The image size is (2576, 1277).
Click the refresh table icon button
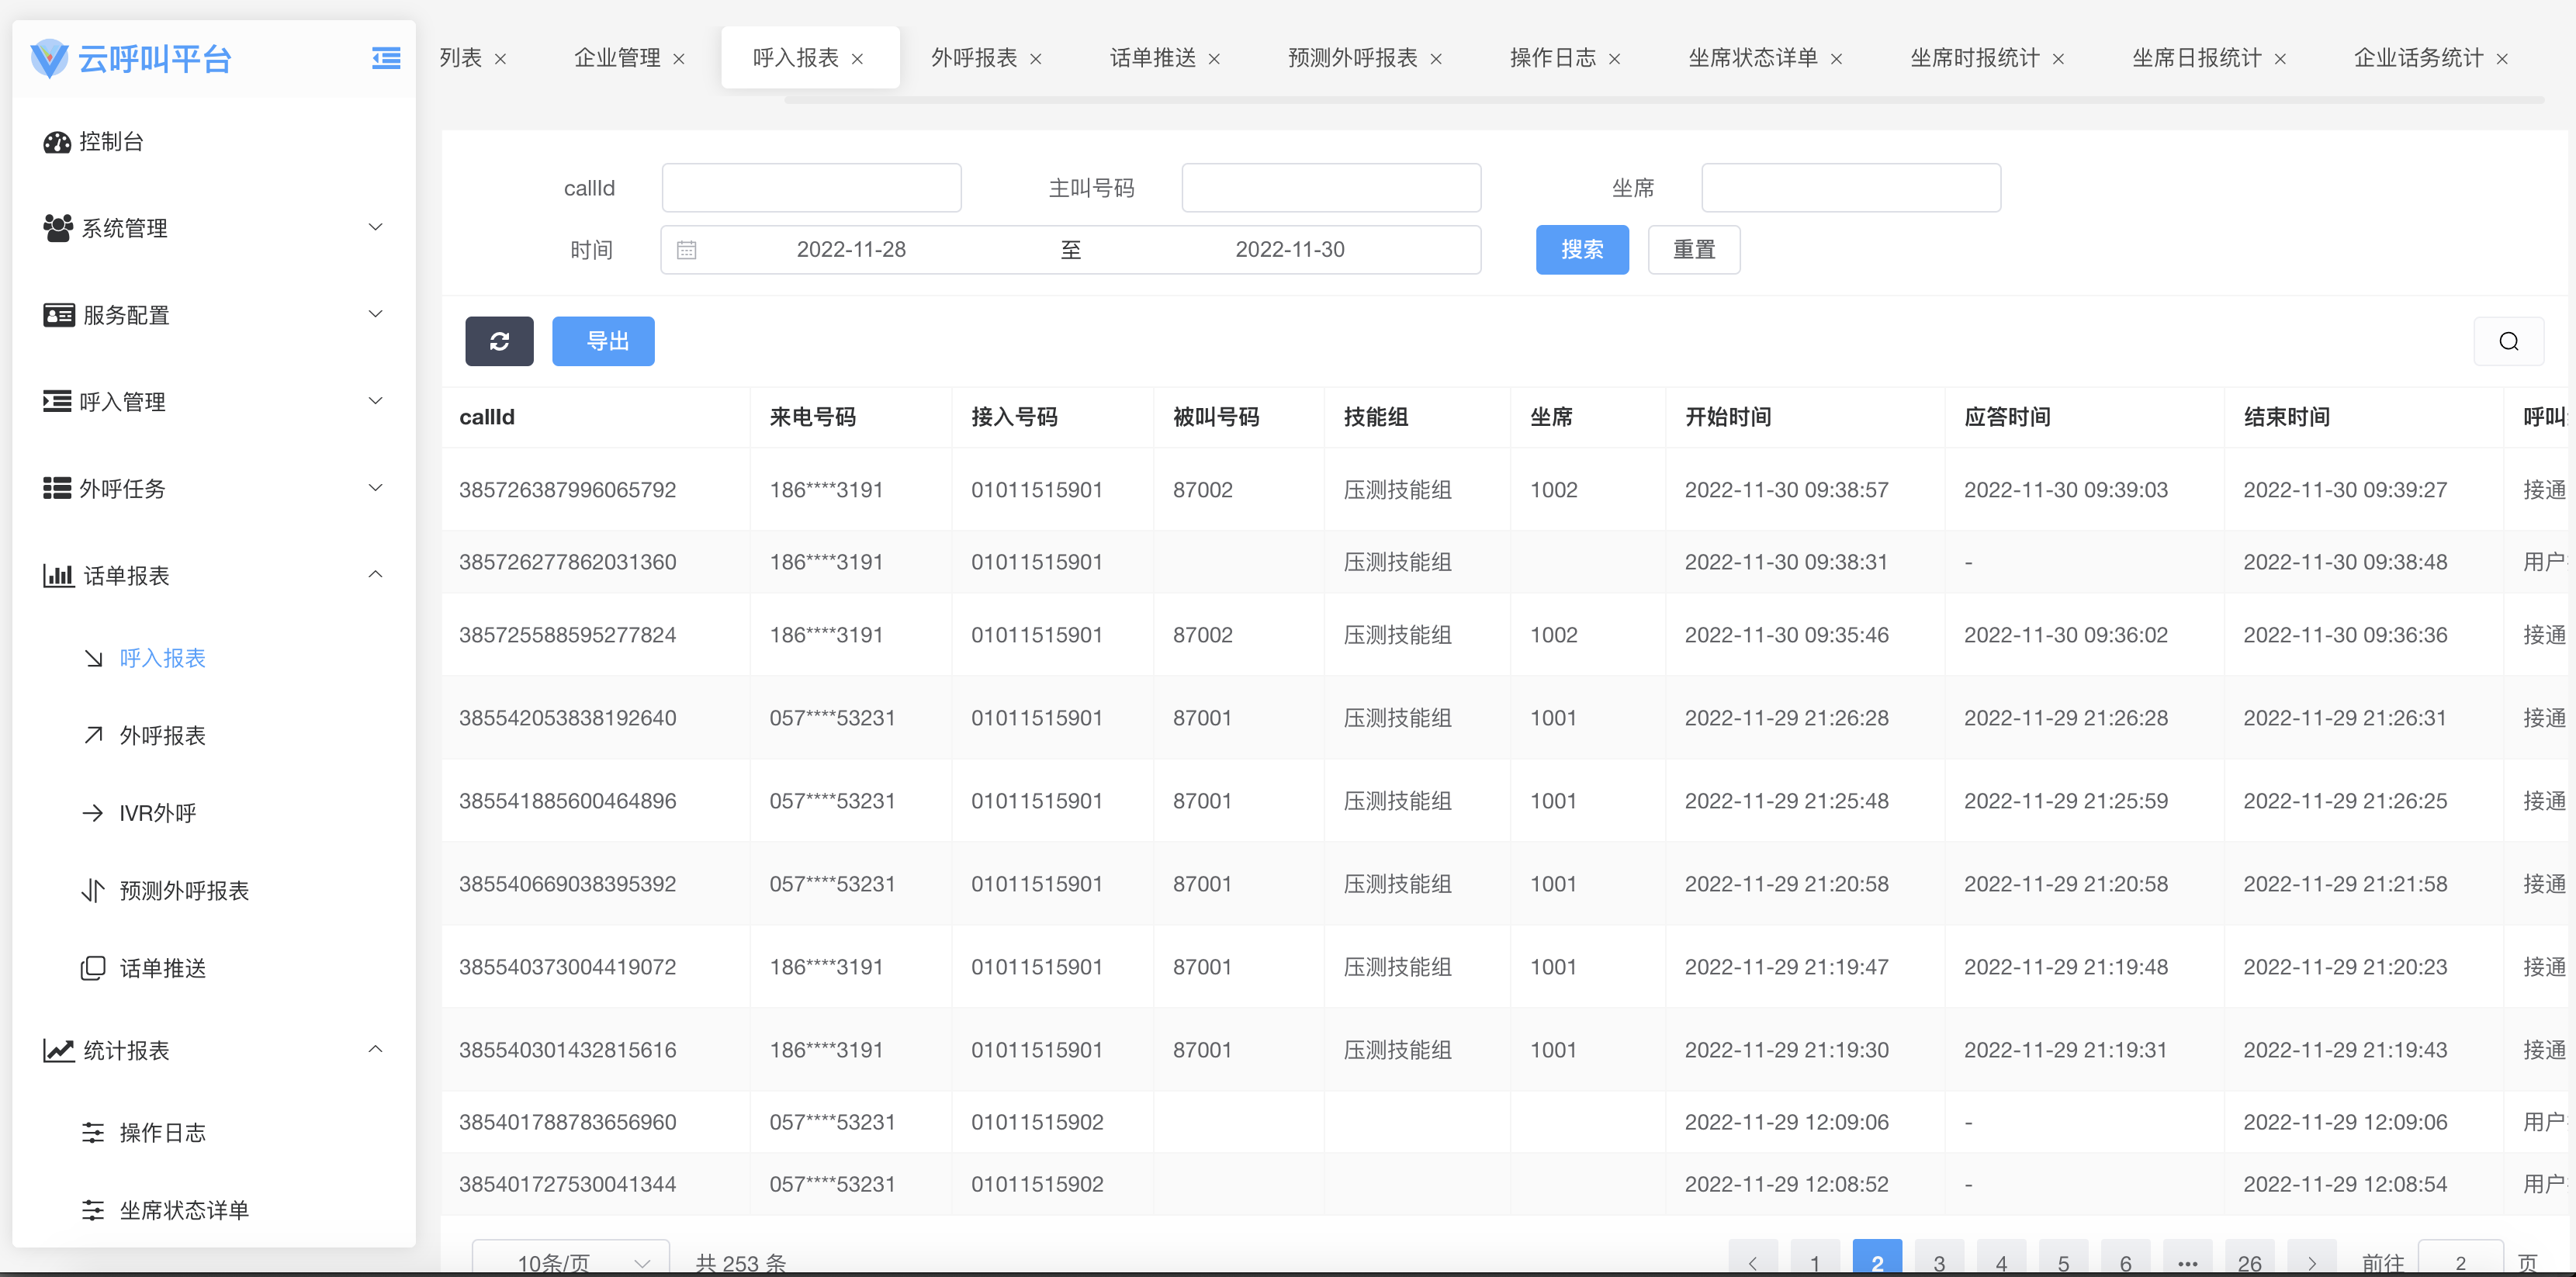[x=499, y=342]
